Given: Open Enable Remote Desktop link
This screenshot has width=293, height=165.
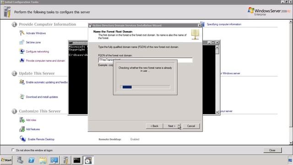Looking at the screenshot, I should tap(41, 139).
